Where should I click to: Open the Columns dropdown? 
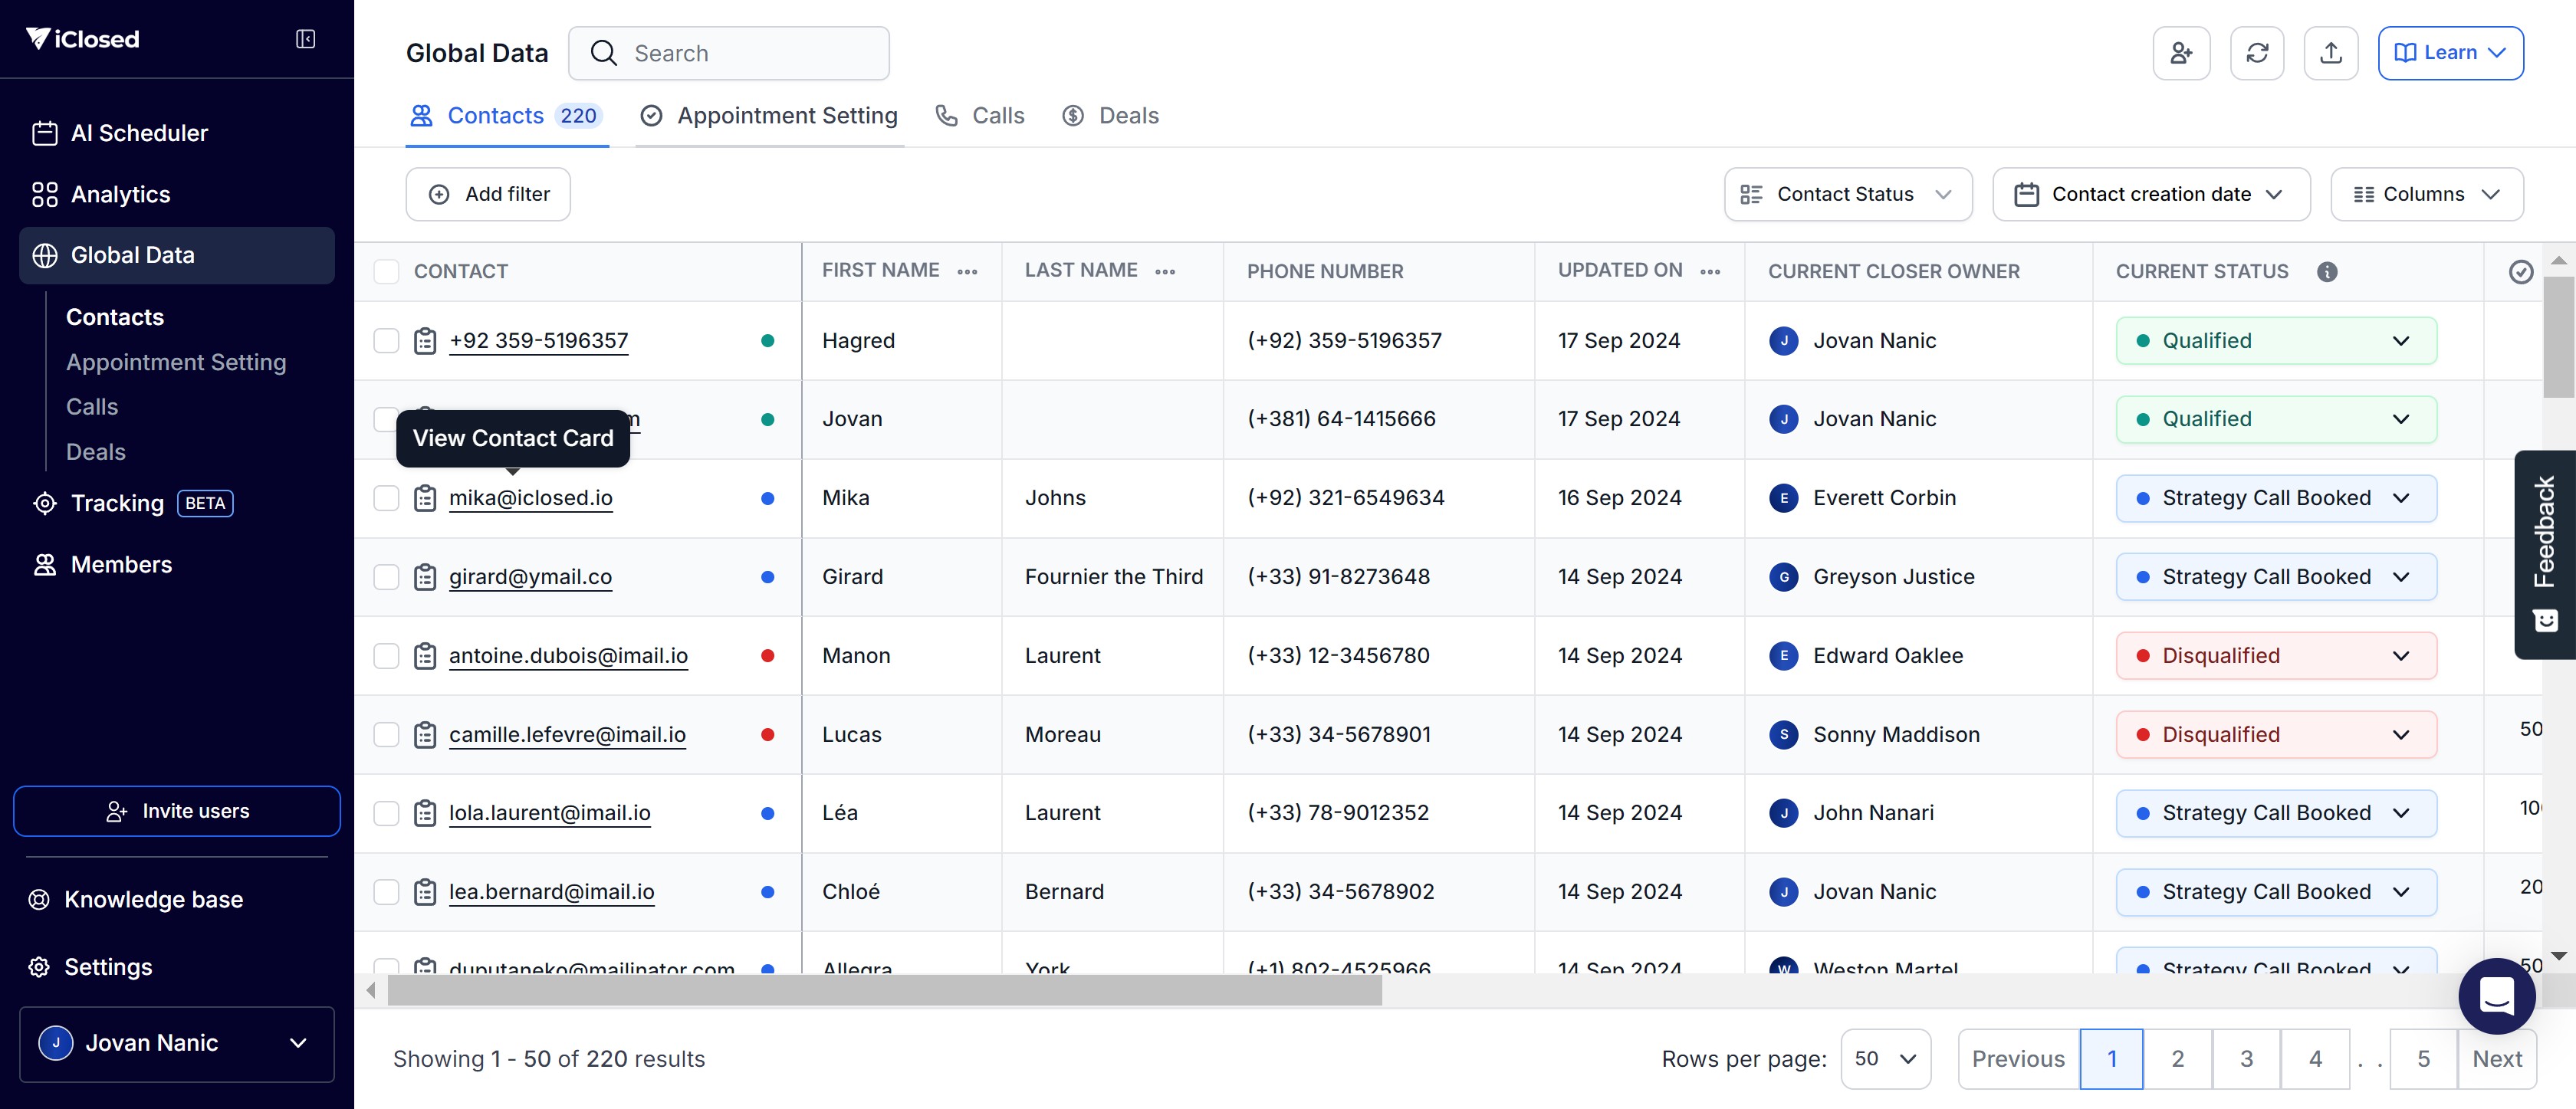[x=2426, y=194]
